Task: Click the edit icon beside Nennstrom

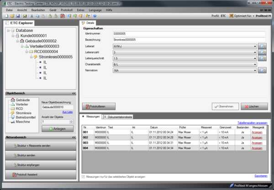Action: [262, 70]
